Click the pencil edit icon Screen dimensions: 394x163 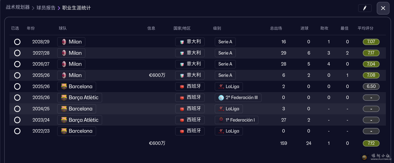coord(365,8)
